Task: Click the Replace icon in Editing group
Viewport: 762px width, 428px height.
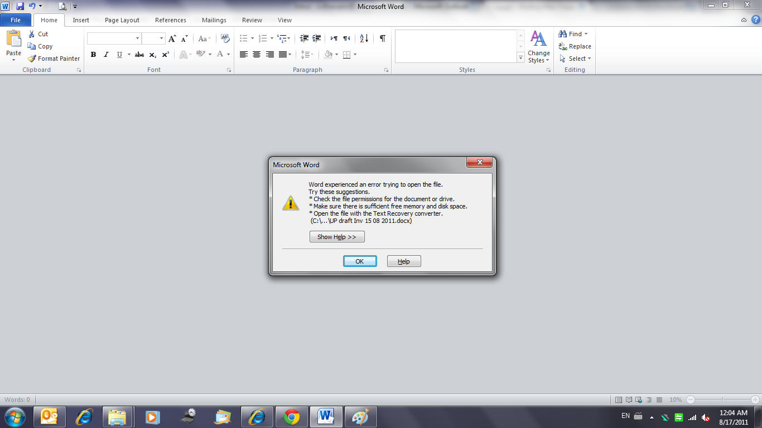Action: (x=563, y=47)
